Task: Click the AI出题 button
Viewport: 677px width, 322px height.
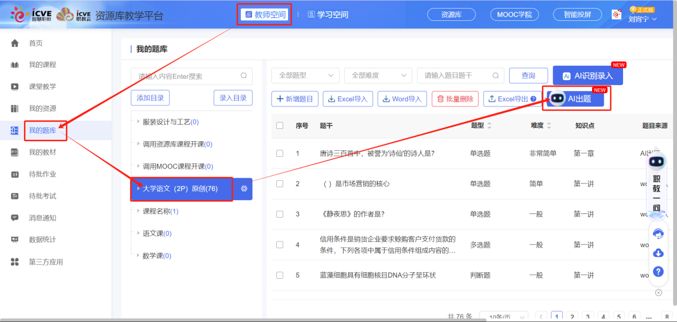Action: click(x=576, y=98)
